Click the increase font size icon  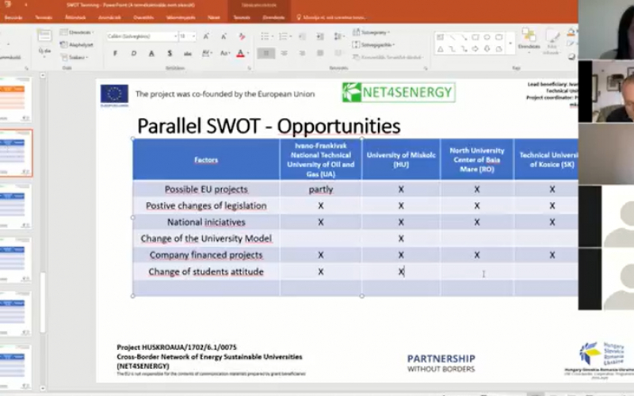206,36
